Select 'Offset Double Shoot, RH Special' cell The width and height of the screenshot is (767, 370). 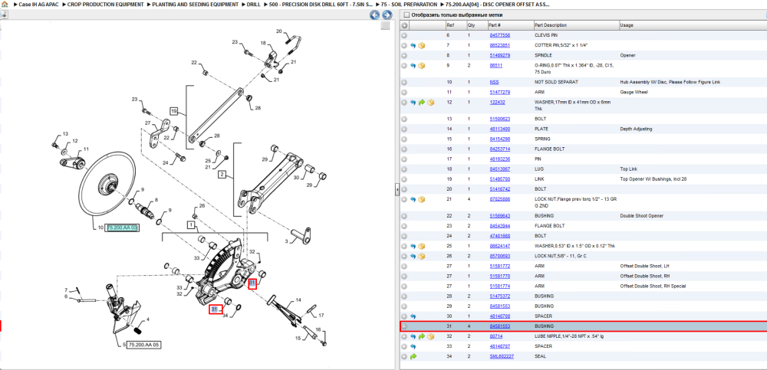(653, 287)
